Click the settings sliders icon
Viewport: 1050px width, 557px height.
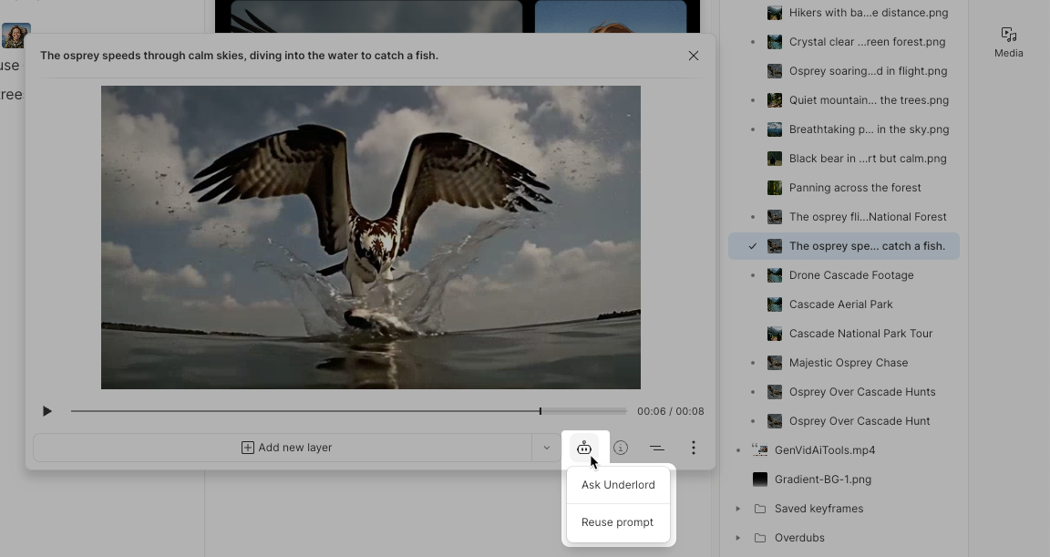pyautogui.click(x=656, y=448)
